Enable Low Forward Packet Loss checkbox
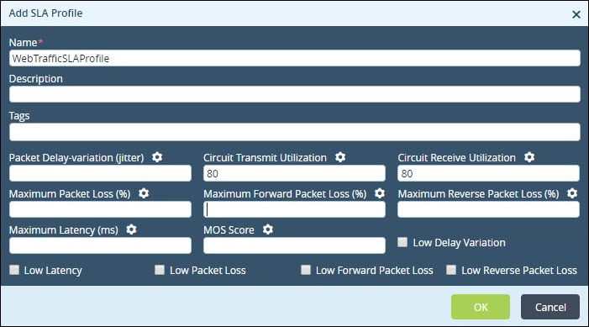 pos(306,270)
